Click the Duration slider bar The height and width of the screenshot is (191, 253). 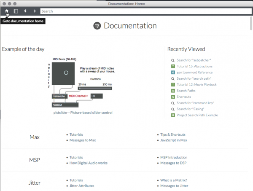coord(95,88)
